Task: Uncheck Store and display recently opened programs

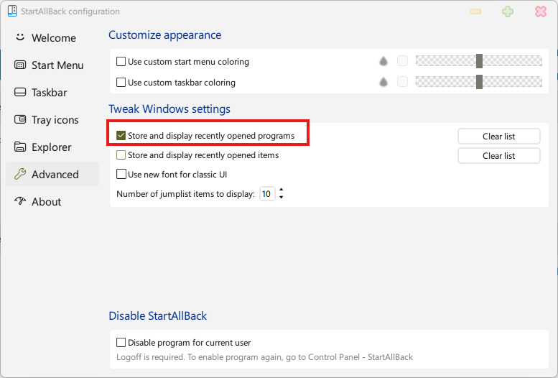Action: click(x=121, y=135)
